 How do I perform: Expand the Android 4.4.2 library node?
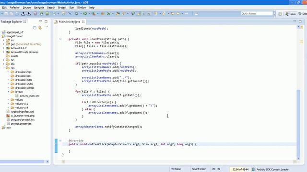3,48
